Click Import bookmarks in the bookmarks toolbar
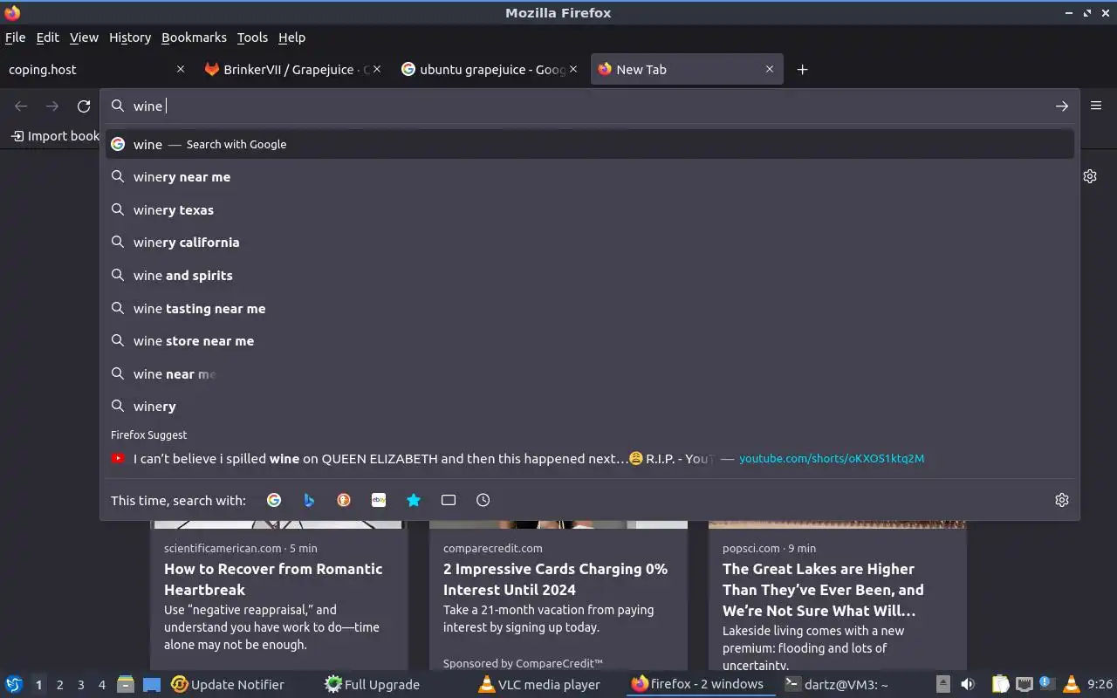Screen dimensions: 1117x698 (x=55, y=136)
